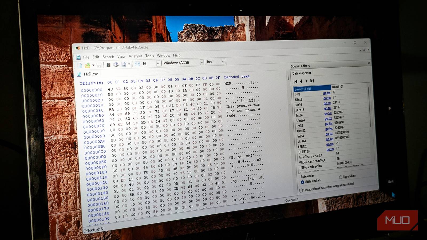Click the hex editor vertical scrollbar
The image size is (427, 240).
pos(288,77)
